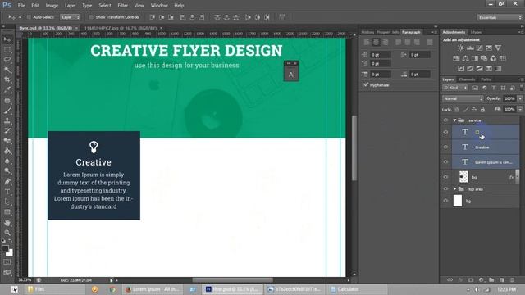Image resolution: width=525 pixels, height=295 pixels.
Task: Click Create new layer icon
Action: click(501, 280)
